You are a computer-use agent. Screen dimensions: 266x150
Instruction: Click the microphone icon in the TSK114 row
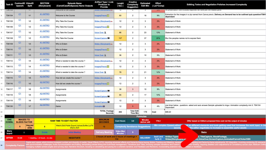click(105, 72)
